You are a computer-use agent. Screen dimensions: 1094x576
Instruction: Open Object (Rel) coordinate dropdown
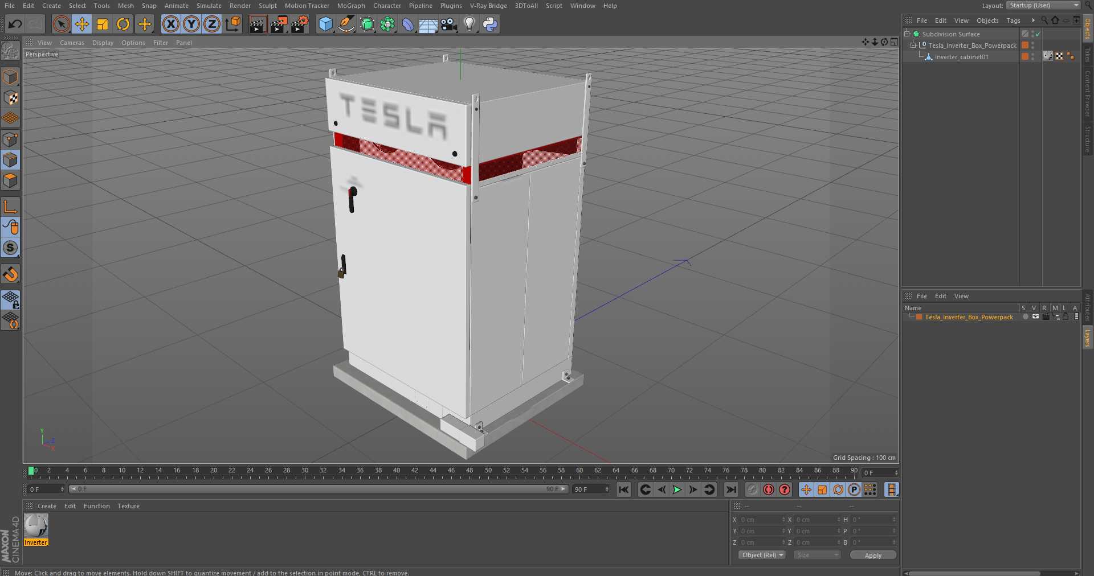762,555
